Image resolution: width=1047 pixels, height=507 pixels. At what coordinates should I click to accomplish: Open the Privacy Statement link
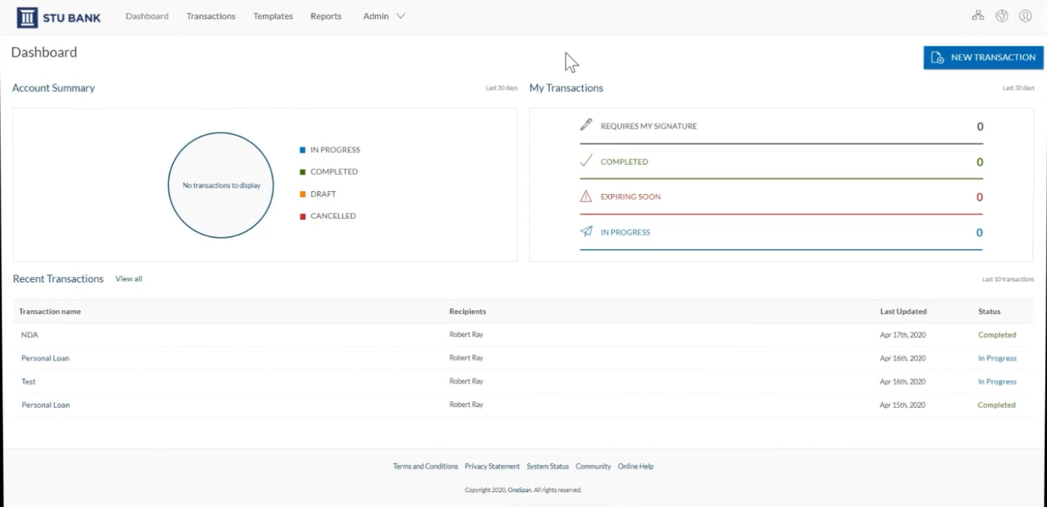point(492,466)
